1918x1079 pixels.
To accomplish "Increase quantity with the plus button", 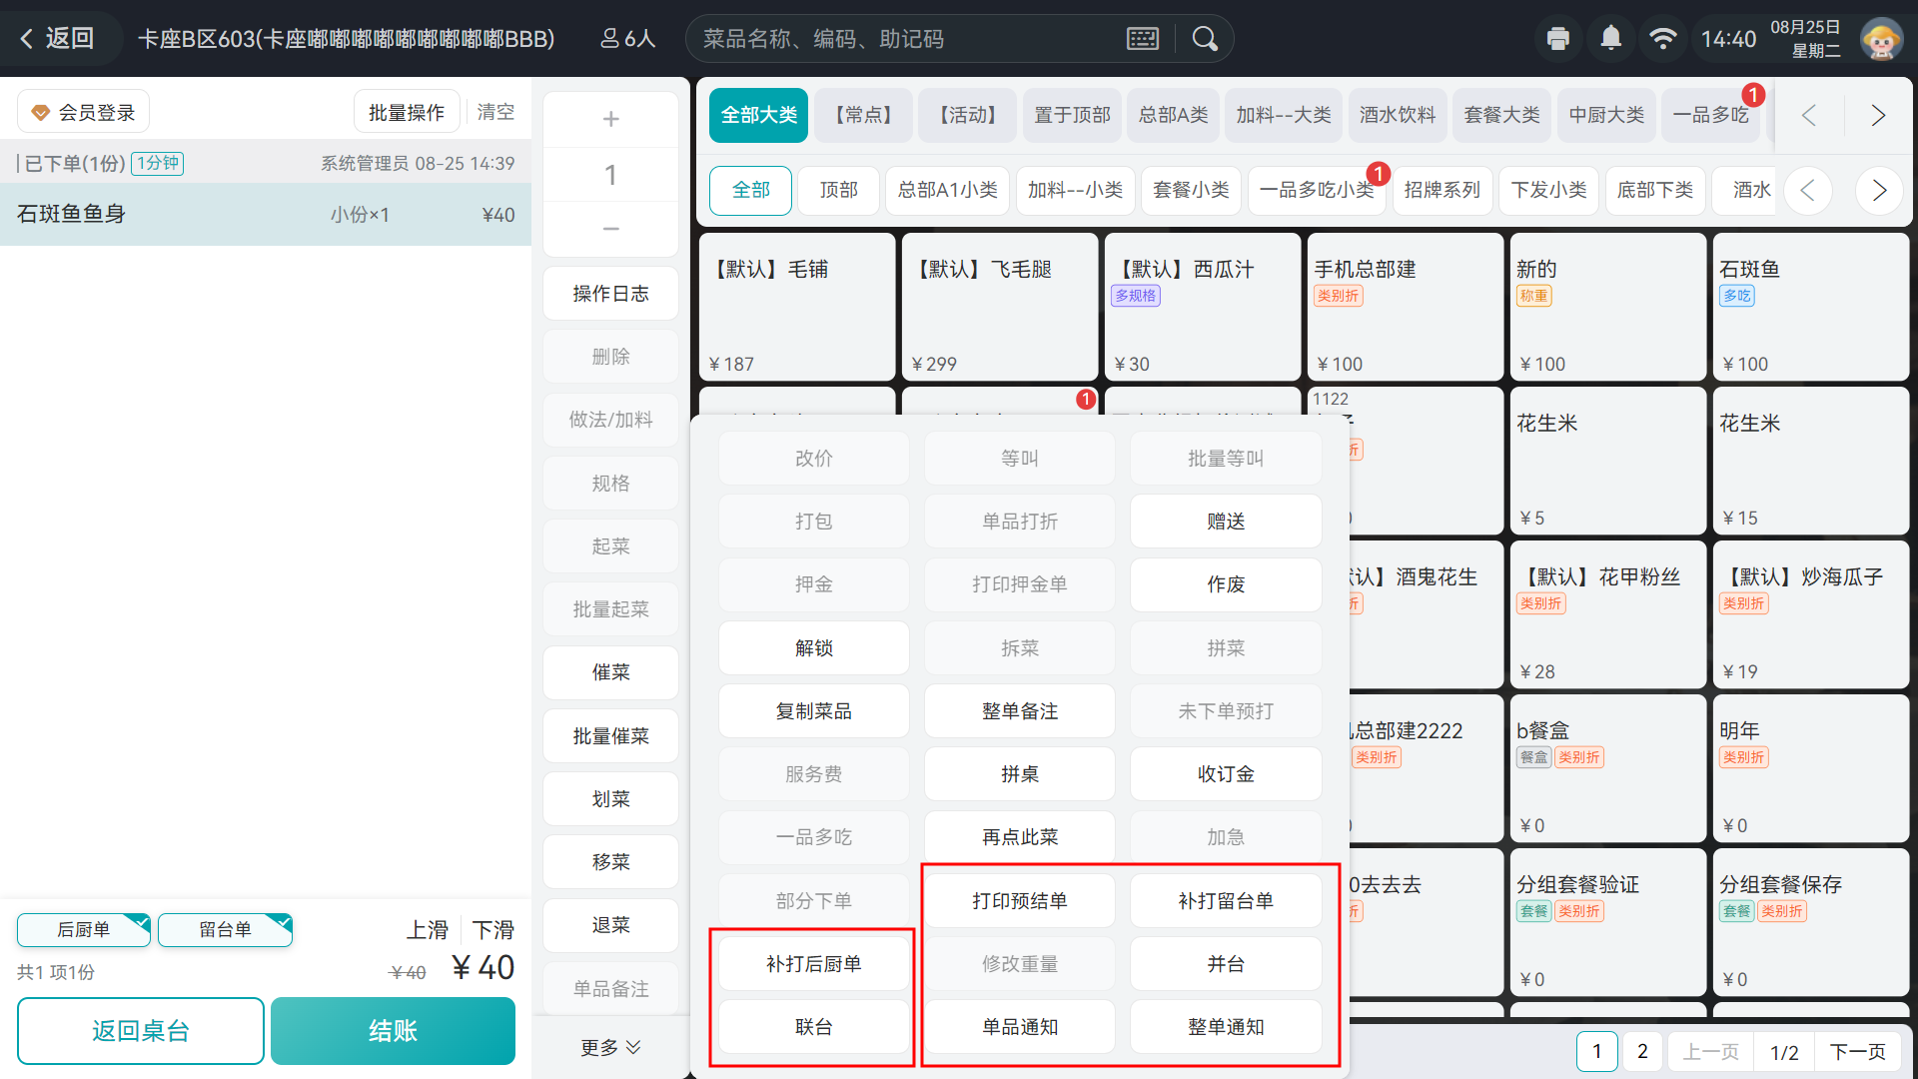I will tap(611, 119).
